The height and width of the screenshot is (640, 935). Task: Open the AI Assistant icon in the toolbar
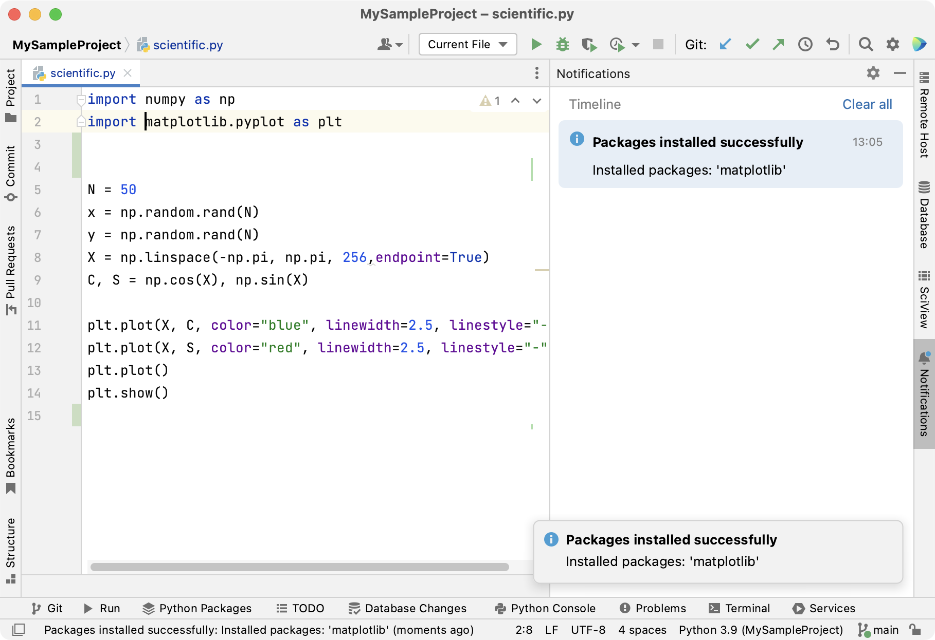pyautogui.click(x=920, y=44)
